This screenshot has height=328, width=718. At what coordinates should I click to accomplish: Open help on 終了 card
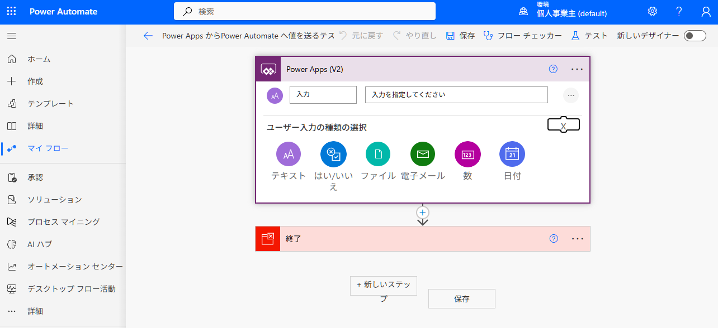click(554, 239)
